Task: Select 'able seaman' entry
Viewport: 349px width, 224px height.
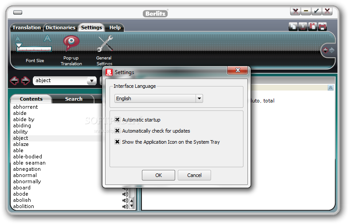Action: (29, 163)
